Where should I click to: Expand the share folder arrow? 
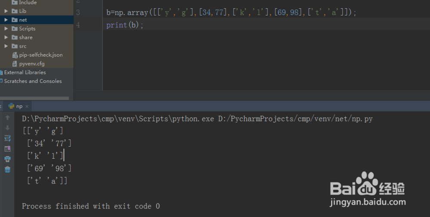[x=6, y=37]
